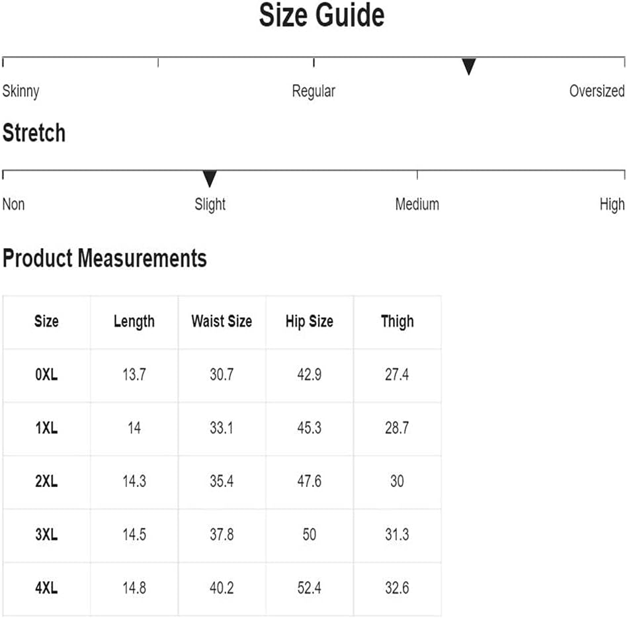Select the 0XL size row label

tap(46, 375)
